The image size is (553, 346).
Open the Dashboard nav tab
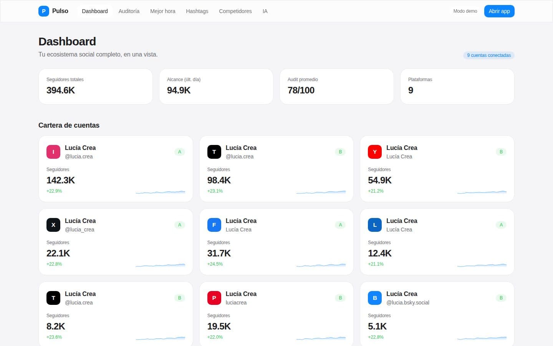[x=95, y=11]
